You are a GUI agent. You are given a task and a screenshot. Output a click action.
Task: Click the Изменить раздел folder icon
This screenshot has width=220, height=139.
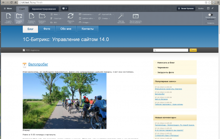[x=42, y=16]
